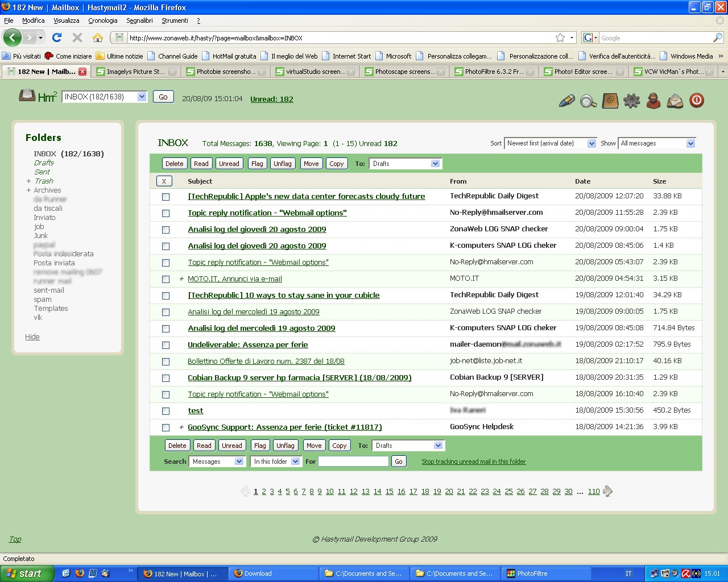Click the top Delete button

click(174, 164)
